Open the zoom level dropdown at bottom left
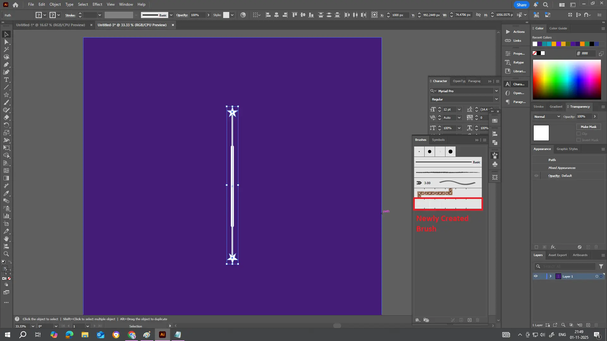This screenshot has width=607, height=341. tap(32, 326)
